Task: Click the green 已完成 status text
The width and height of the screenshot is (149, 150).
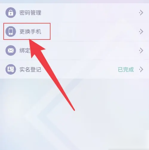Action: pos(126,69)
